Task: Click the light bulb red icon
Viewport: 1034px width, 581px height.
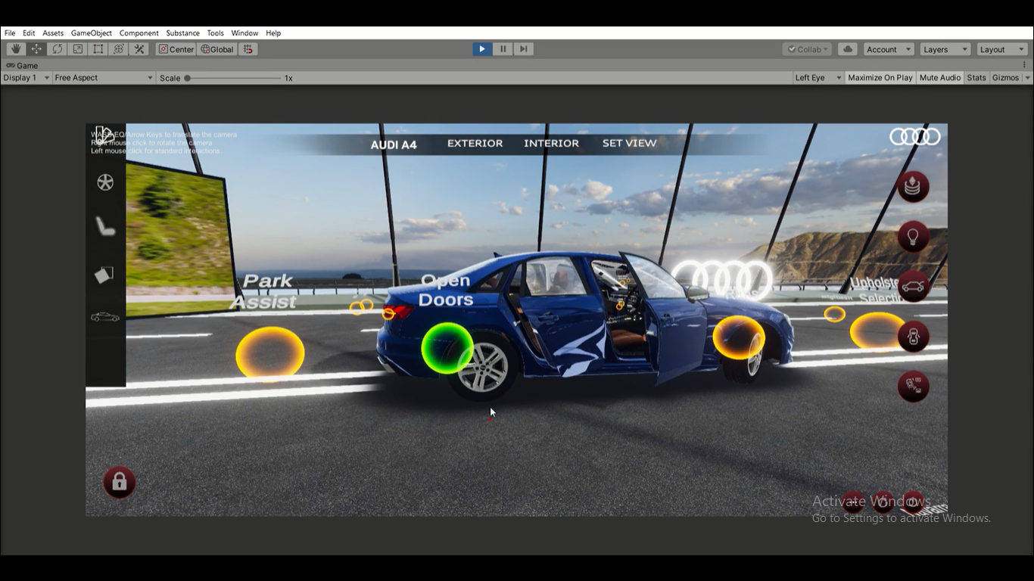Action: (913, 237)
